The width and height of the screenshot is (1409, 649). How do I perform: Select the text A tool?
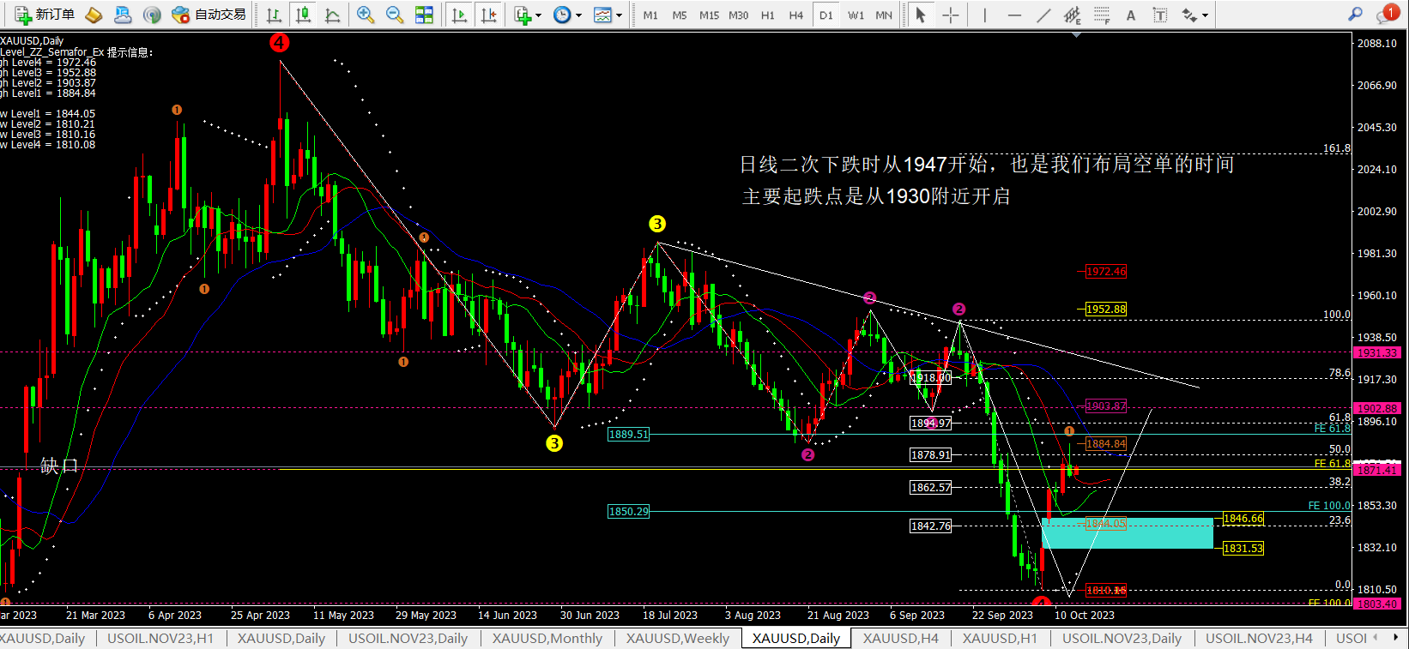click(x=1131, y=15)
